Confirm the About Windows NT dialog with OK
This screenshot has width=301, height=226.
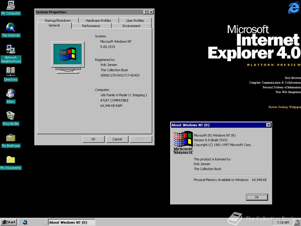point(257,197)
